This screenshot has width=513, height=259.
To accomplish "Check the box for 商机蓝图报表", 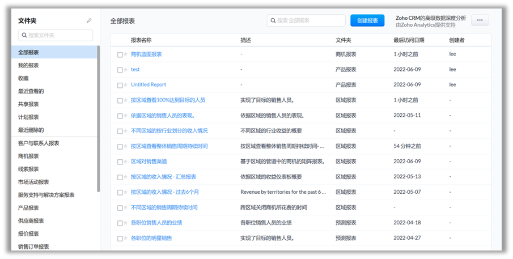I will tap(120, 55).
